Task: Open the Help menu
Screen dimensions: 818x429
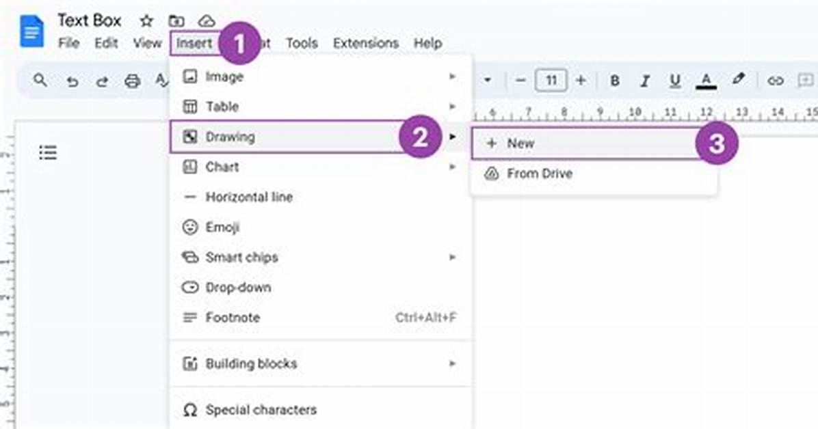Action: click(x=427, y=43)
